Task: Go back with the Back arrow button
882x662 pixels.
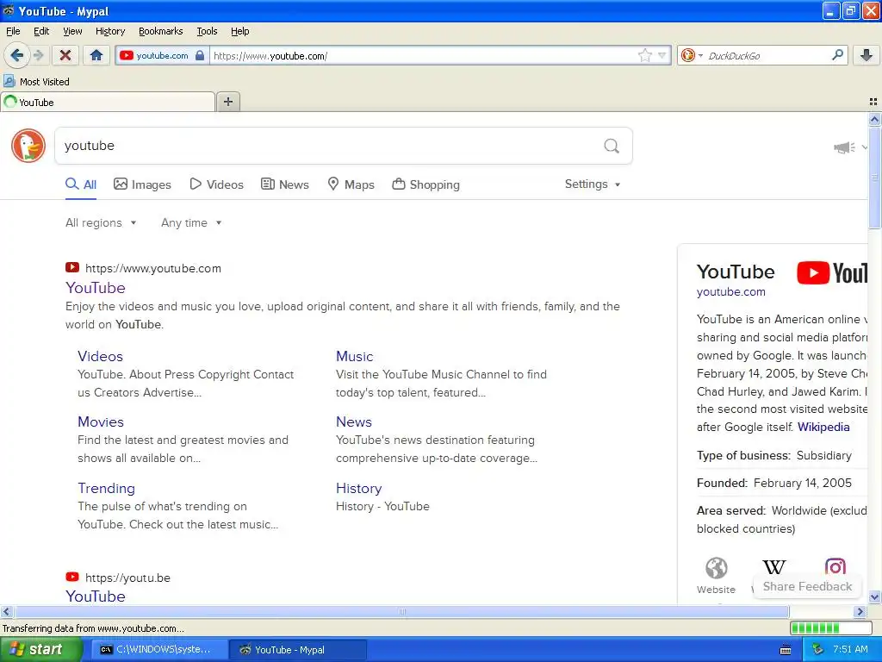Action: tap(17, 55)
